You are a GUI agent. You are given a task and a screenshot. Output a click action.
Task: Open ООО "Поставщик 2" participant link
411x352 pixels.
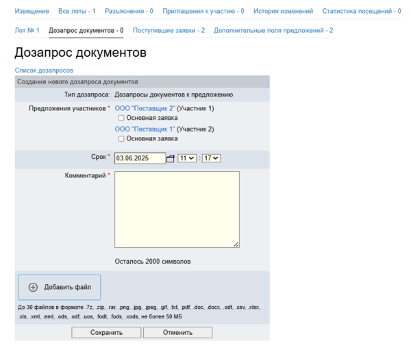tap(145, 108)
